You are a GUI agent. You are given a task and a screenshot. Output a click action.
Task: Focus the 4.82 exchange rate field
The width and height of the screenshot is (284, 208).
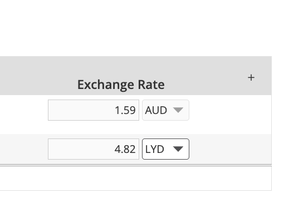(94, 149)
